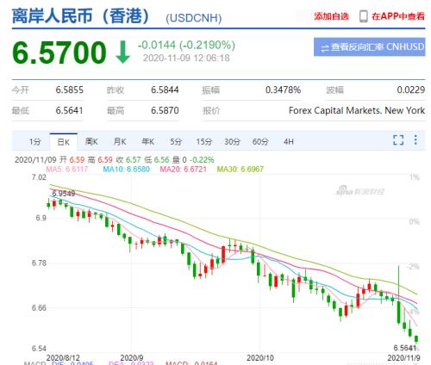Click the latest candlestick at 2020/11/9
The width and height of the screenshot is (431, 365).
point(416,339)
